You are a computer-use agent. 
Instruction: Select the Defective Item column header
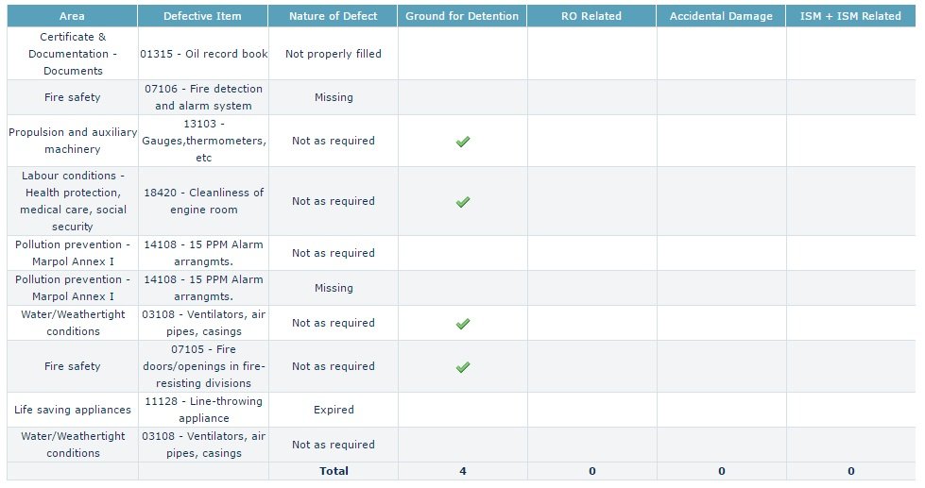202,16
